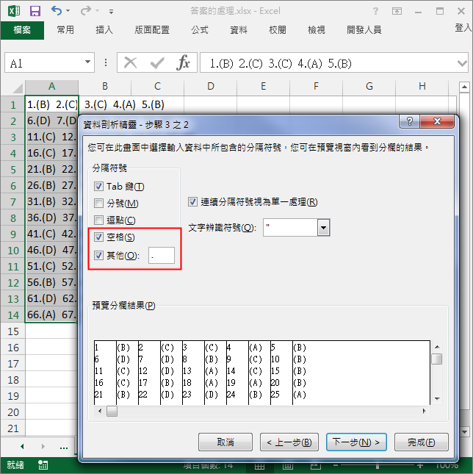Viewport: 473px width, 474px height.
Task: Click sheet tab previous arrow
Action: point(22,446)
